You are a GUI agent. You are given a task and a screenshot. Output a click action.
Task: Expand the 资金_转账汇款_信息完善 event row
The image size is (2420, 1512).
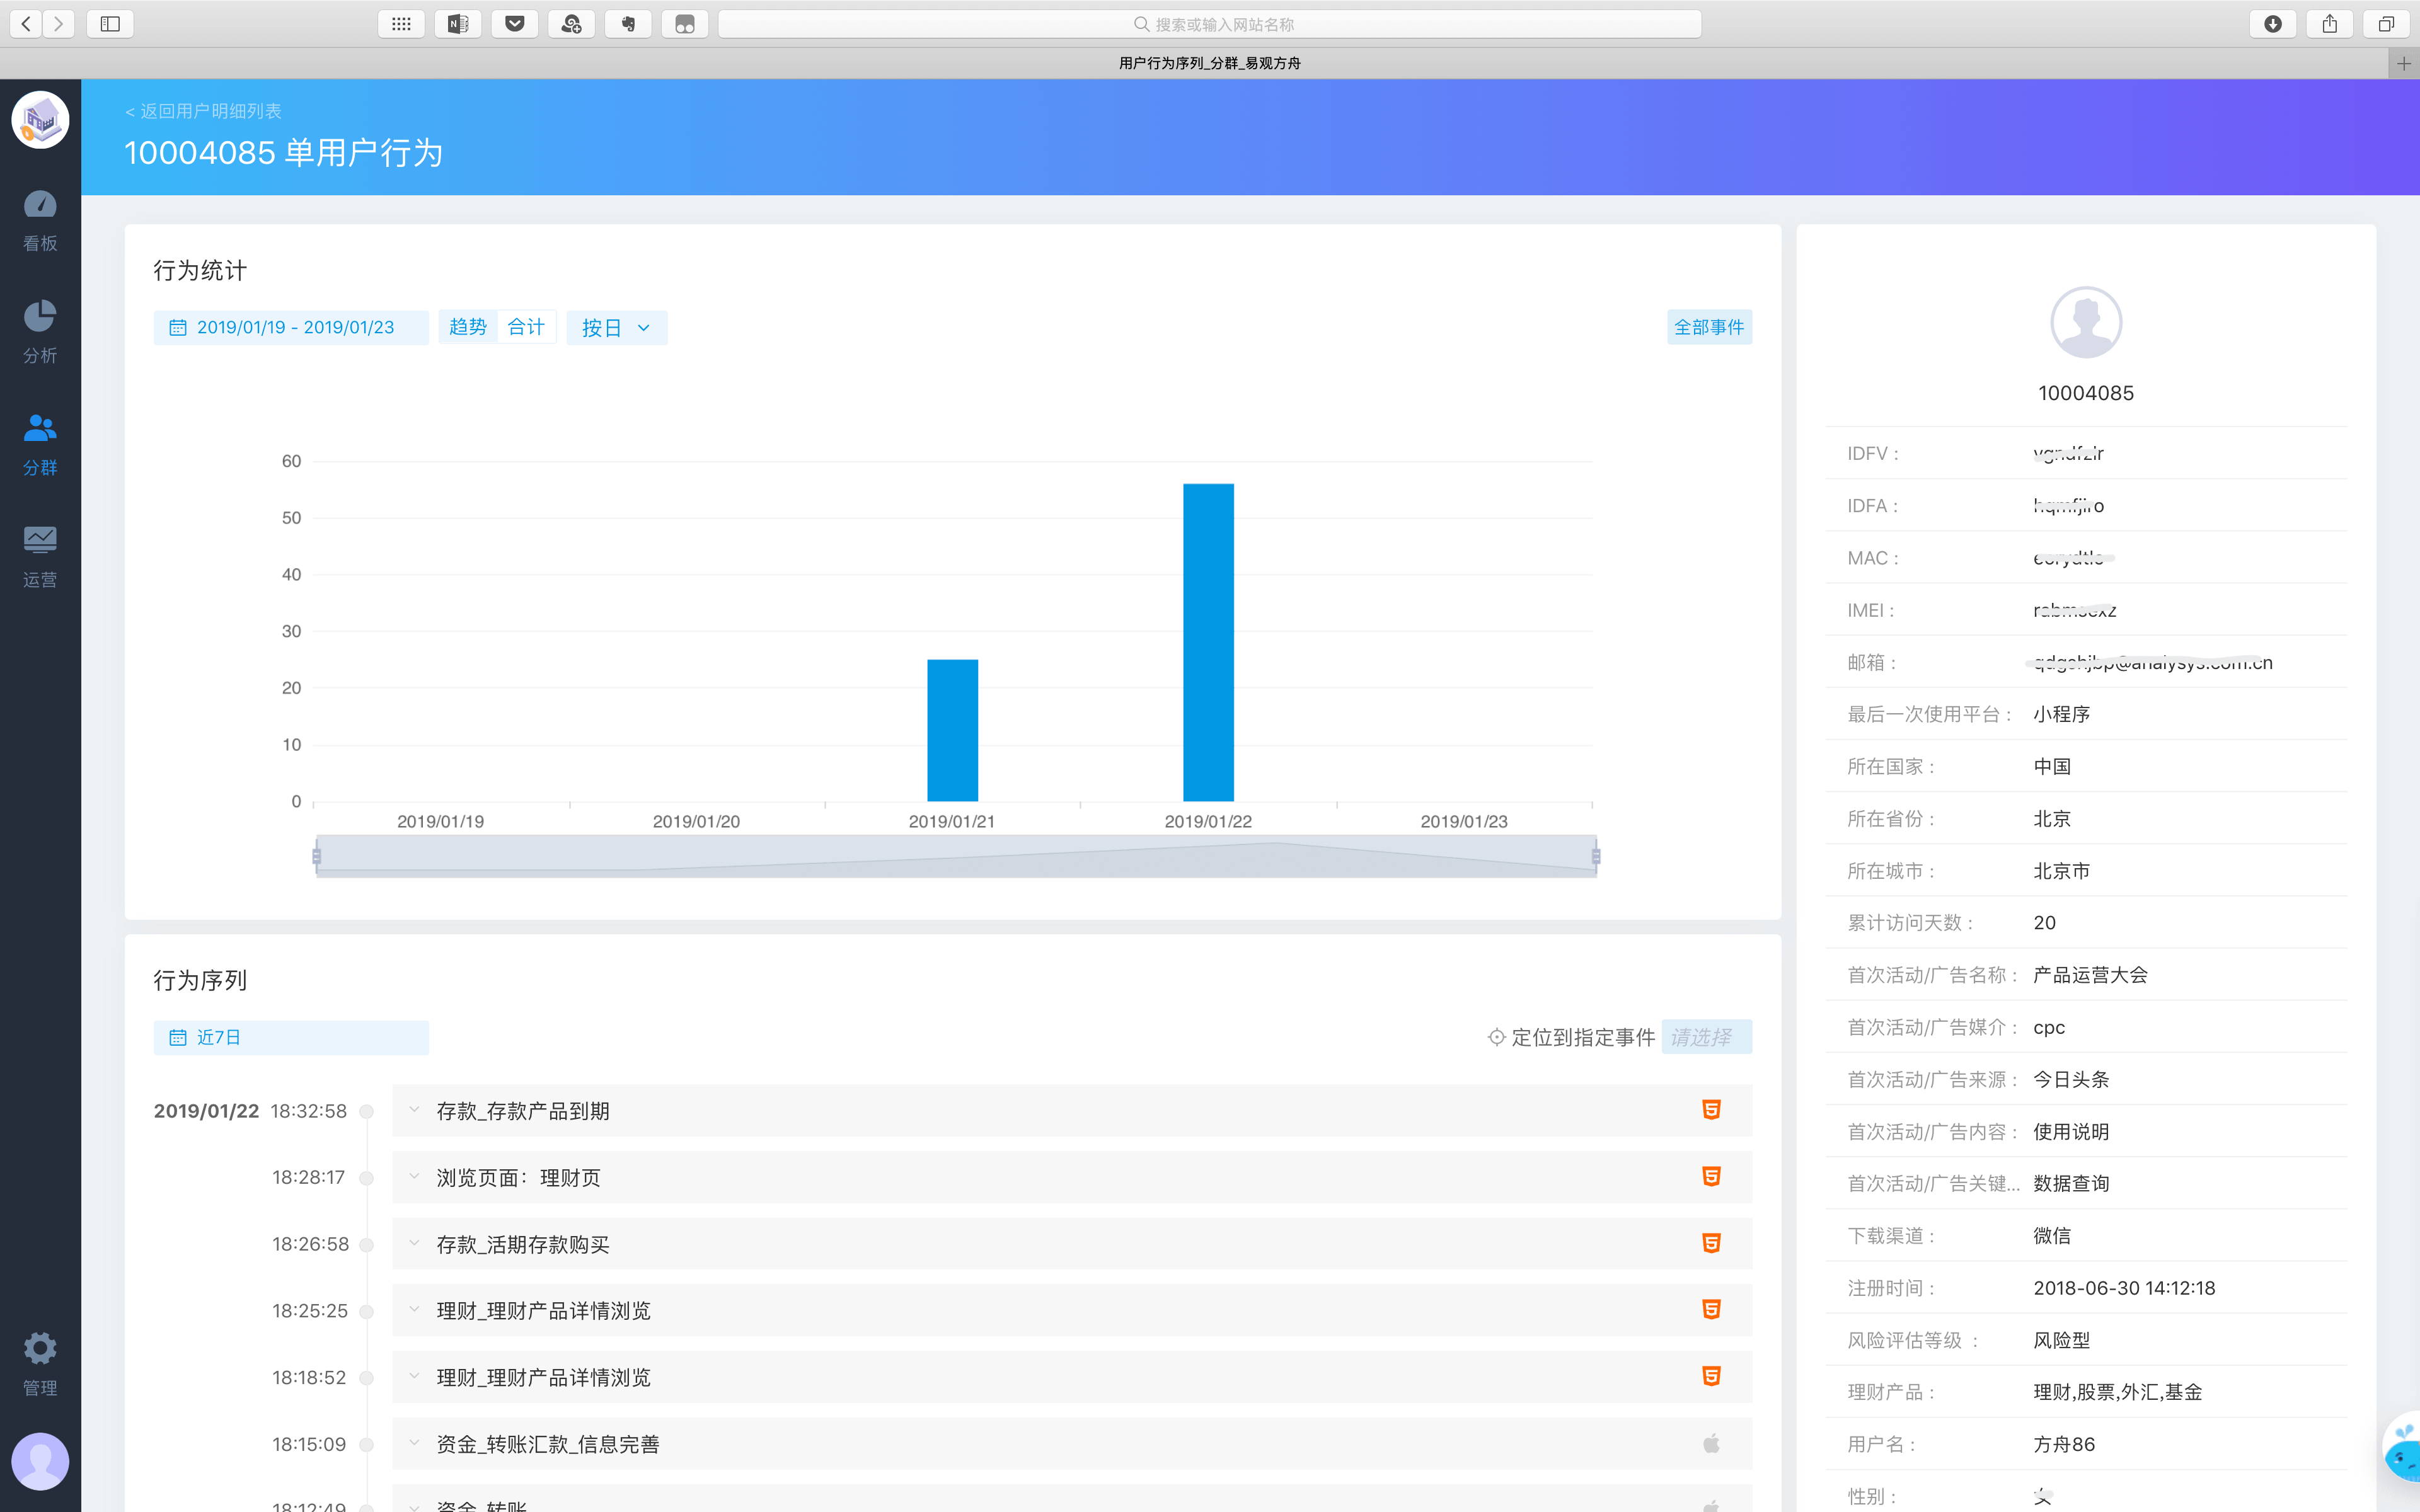click(x=414, y=1443)
